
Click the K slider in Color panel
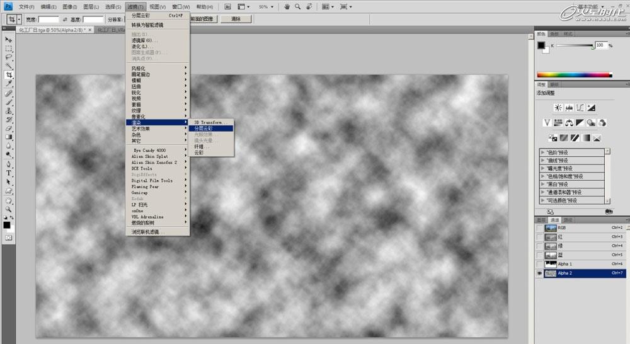[x=575, y=46]
